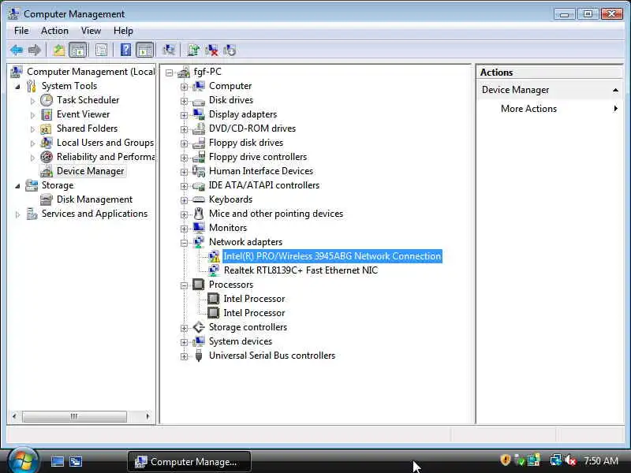631x473 pixels.
Task: Click the Keyboards category icon
Action: pyautogui.click(x=199, y=199)
